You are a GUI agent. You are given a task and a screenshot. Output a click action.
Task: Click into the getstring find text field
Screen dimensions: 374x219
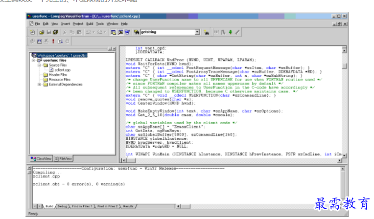(168, 32)
